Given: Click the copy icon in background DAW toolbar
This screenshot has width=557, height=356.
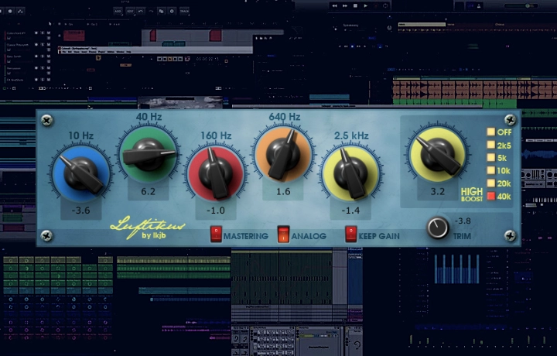Looking at the screenshot, I should click(x=161, y=11).
